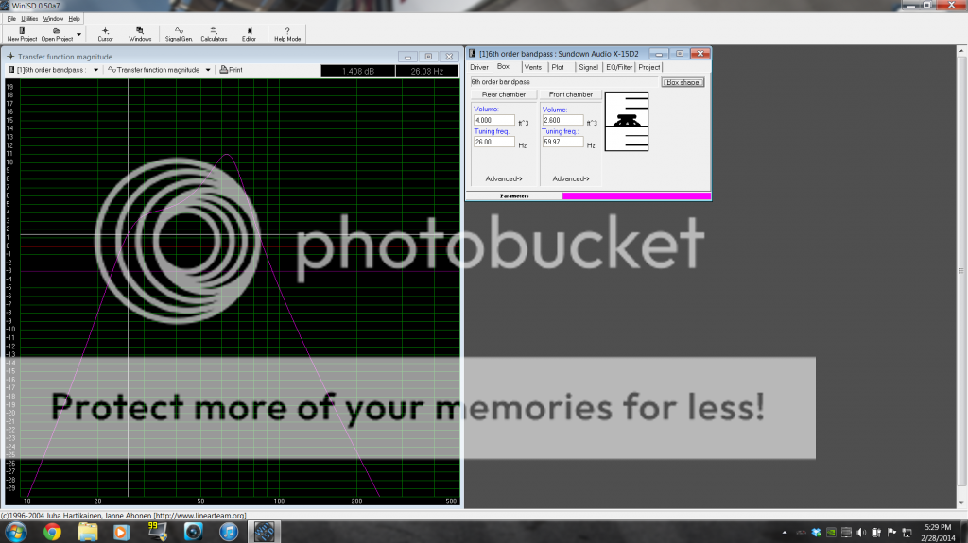Click the Box shape button
The width and height of the screenshot is (968, 543).
pyautogui.click(x=683, y=82)
